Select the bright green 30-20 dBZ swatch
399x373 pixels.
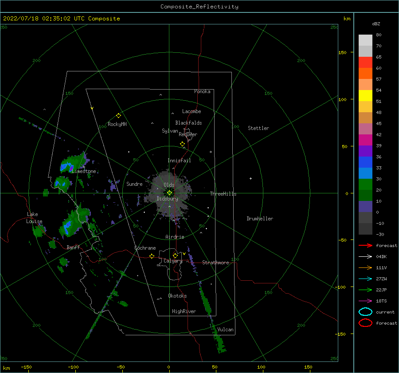tap(365, 185)
